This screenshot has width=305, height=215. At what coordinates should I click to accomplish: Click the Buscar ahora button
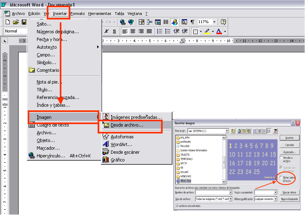[290, 192]
